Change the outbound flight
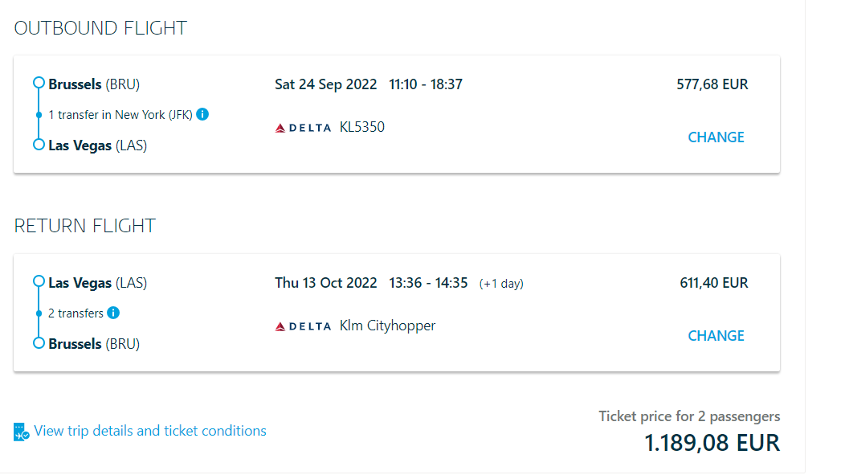The width and height of the screenshot is (845, 475). tap(716, 137)
